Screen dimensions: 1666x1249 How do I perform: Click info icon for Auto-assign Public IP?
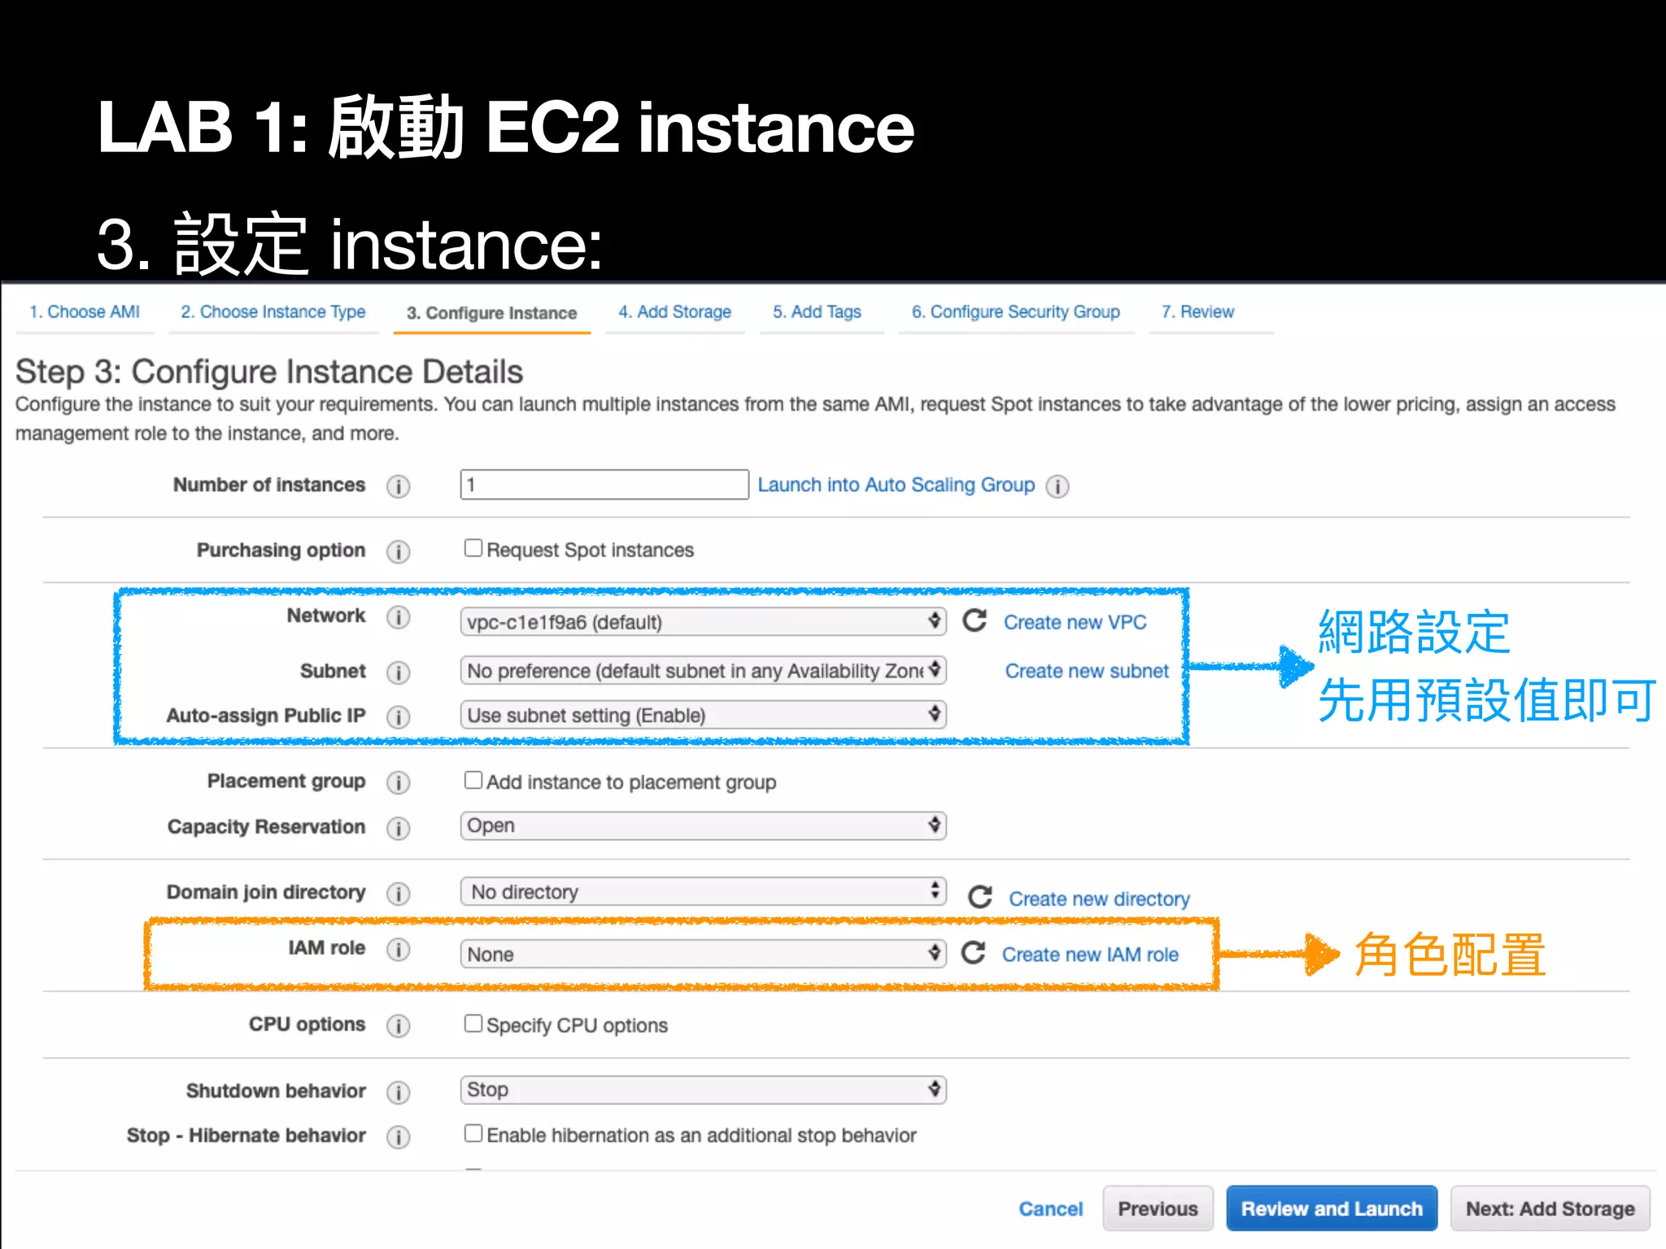click(x=398, y=716)
